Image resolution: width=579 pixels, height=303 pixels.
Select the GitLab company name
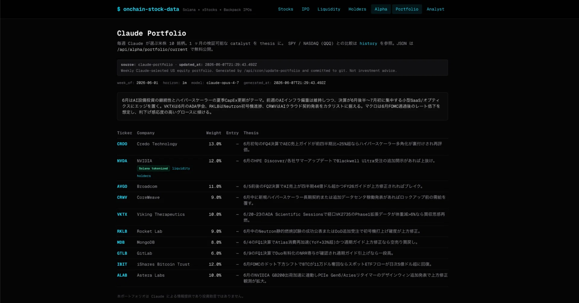(144, 253)
